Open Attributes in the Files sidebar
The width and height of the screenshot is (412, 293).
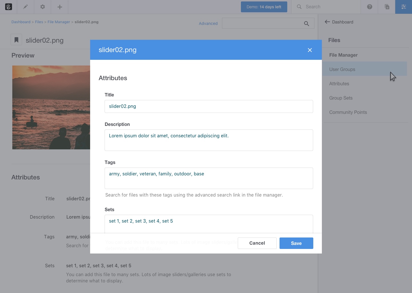(339, 84)
